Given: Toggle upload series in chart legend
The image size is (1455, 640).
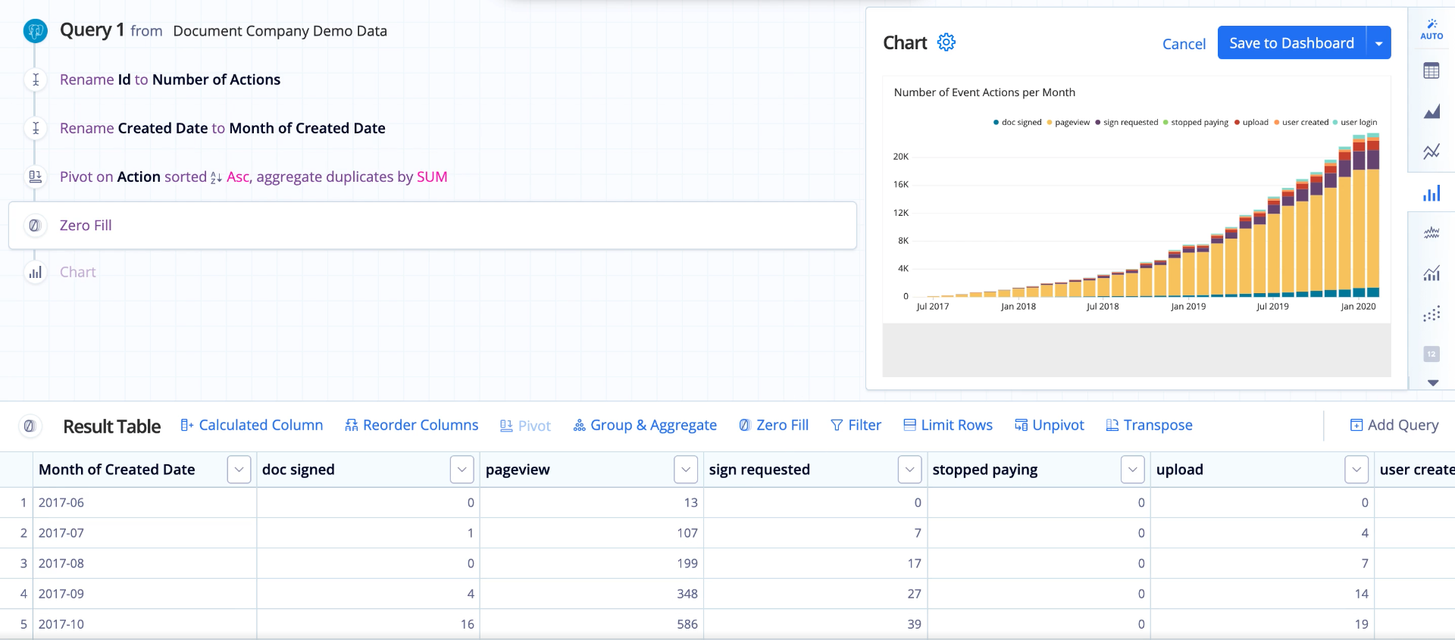Looking at the screenshot, I should point(1251,122).
